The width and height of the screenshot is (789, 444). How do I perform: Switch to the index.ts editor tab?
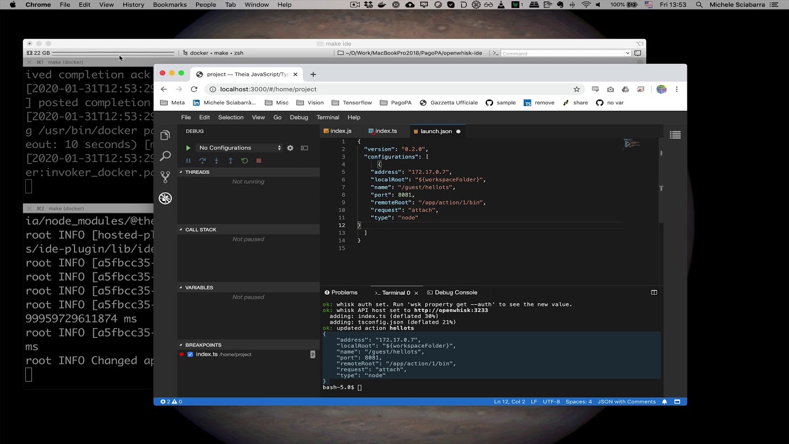[386, 131]
